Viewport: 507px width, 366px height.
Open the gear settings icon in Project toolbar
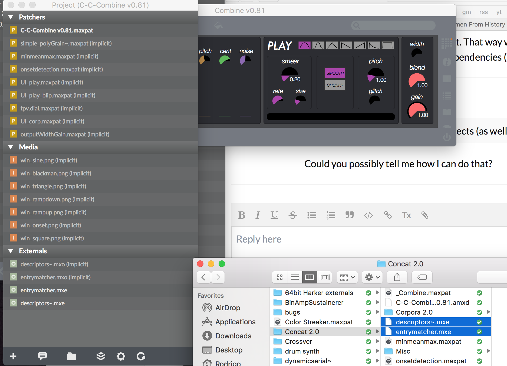pos(121,356)
